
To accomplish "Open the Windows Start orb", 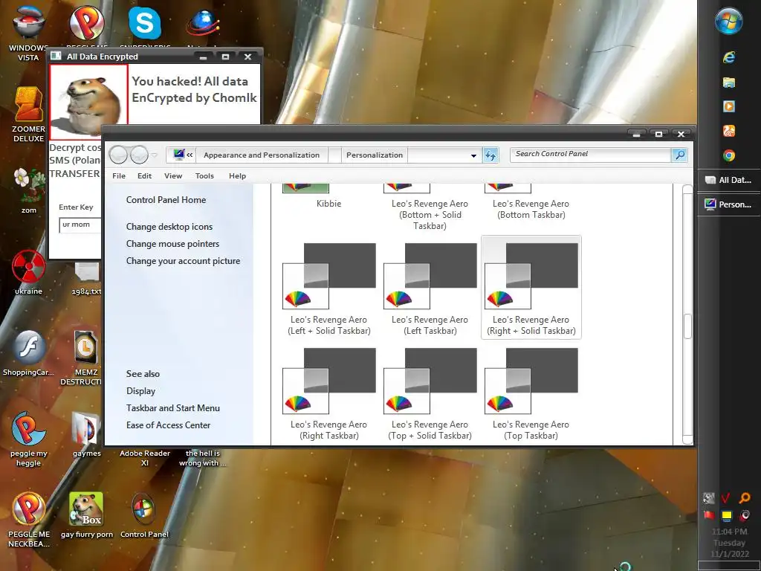I will pyautogui.click(x=729, y=22).
